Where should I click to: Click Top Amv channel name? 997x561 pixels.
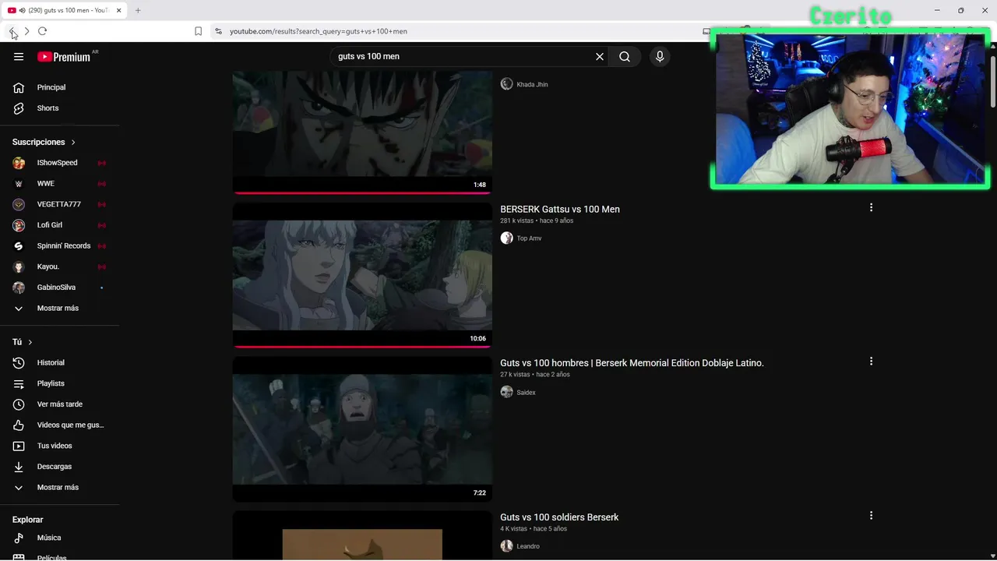(x=529, y=238)
